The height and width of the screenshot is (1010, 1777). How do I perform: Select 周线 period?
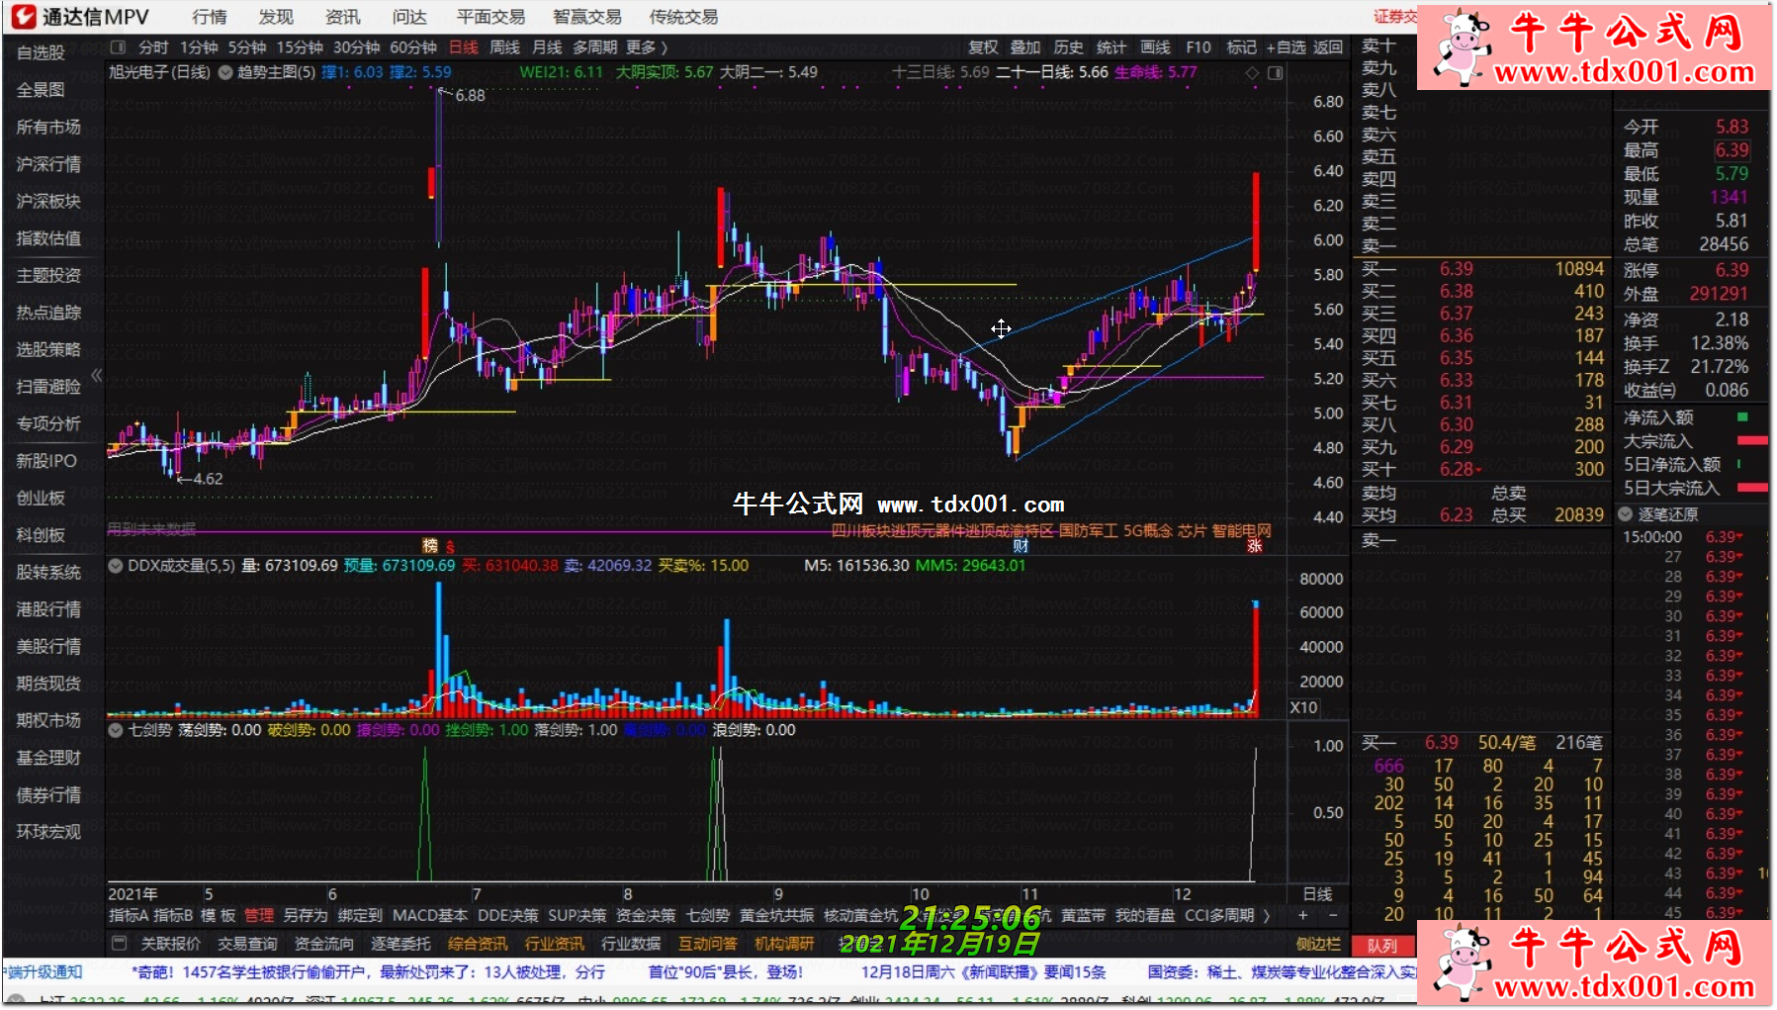[x=505, y=46]
